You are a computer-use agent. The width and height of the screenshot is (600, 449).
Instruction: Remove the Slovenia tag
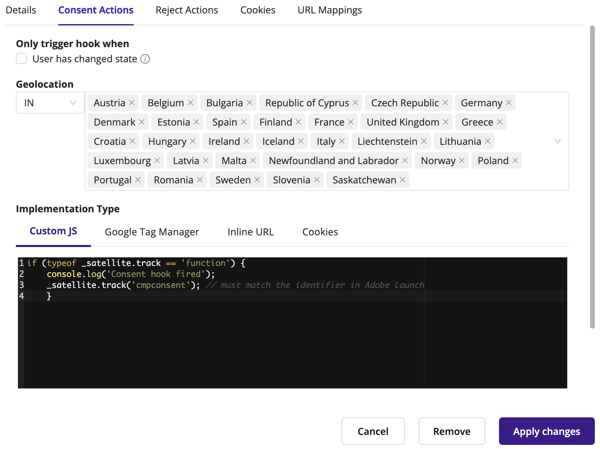[317, 180]
